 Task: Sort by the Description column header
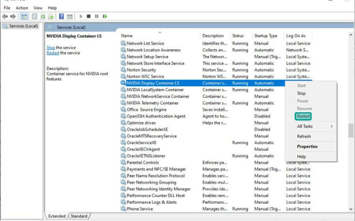point(215,36)
